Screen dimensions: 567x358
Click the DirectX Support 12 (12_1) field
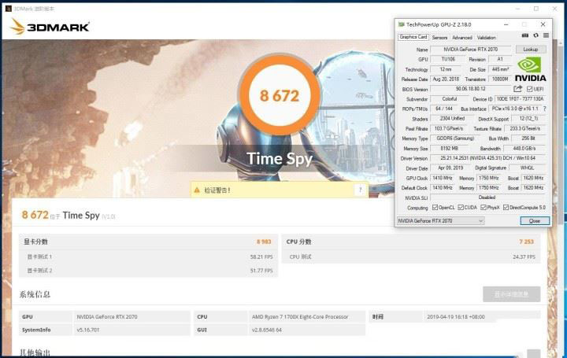(x=528, y=119)
